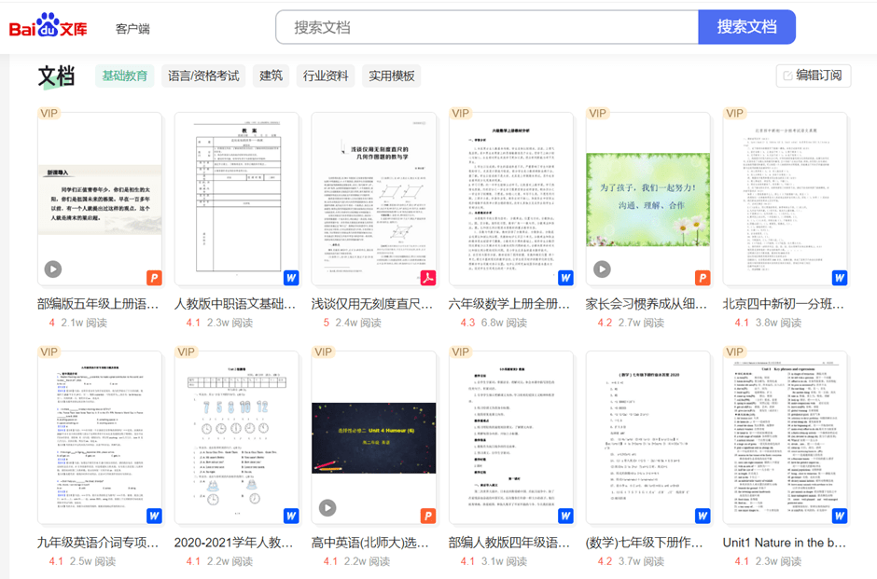Select the 实用模板 tab
Image resolution: width=877 pixels, height=579 pixels.
pos(392,76)
